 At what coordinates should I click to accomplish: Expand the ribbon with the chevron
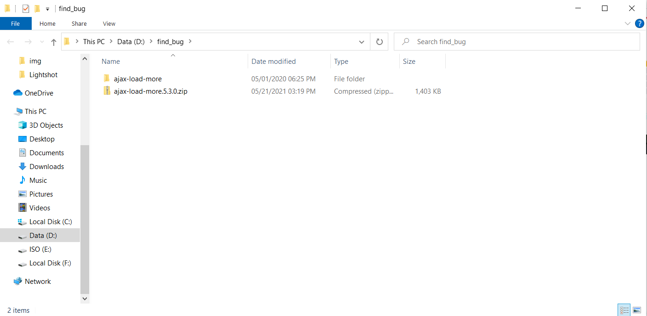point(628,23)
